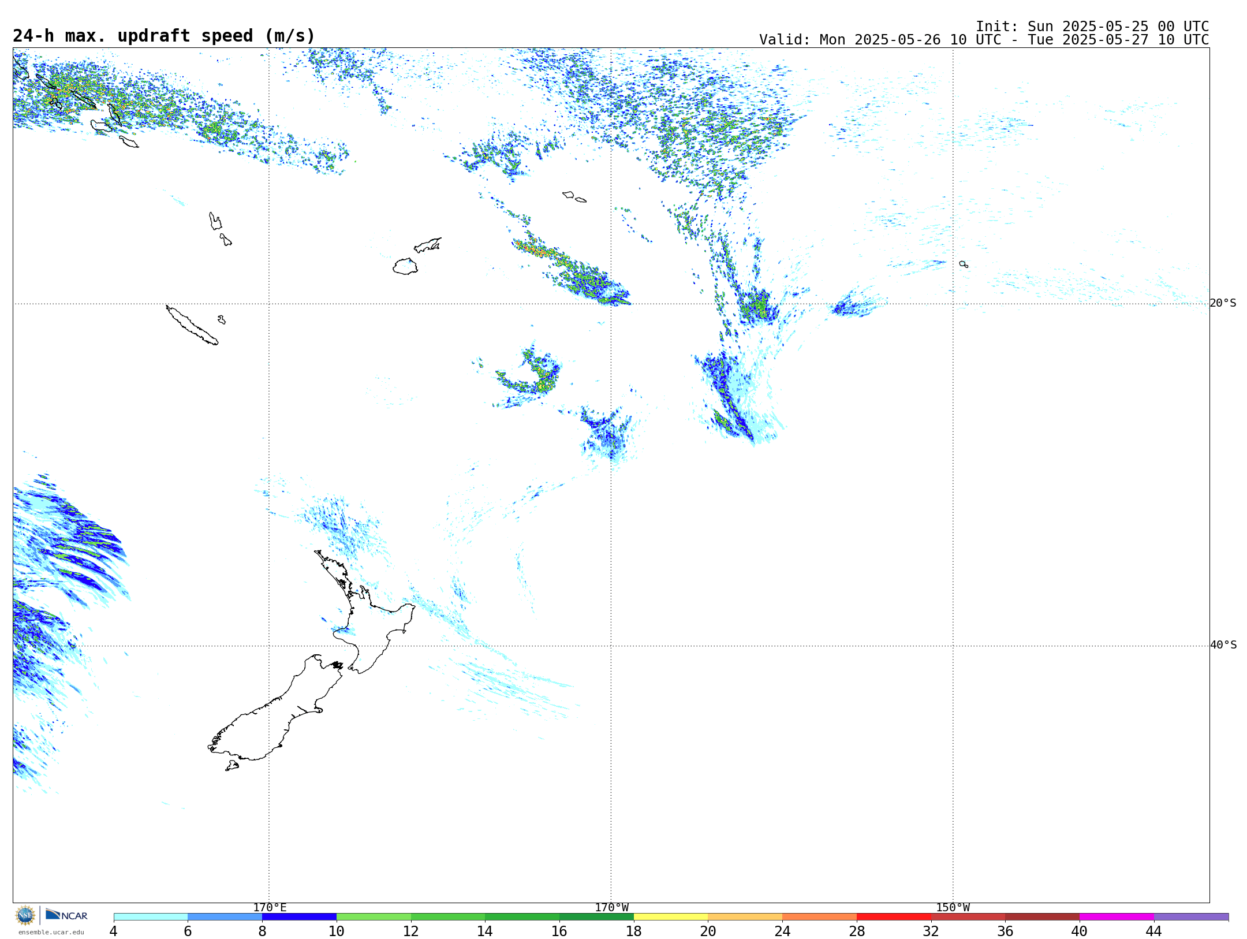
Task: Click the 40°S latitude label
Action: (x=1223, y=644)
